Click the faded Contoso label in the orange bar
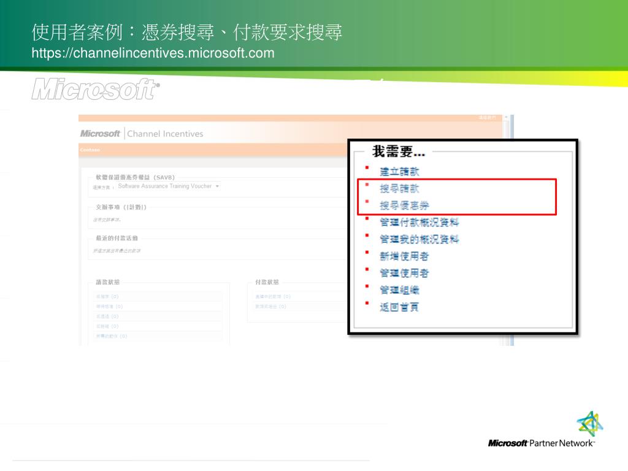 [x=90, y=150]
